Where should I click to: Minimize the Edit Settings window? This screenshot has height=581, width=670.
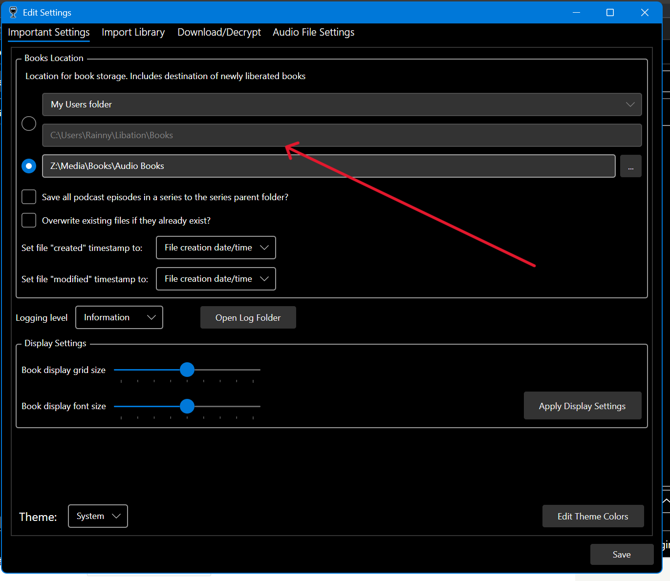pos(576,13)
